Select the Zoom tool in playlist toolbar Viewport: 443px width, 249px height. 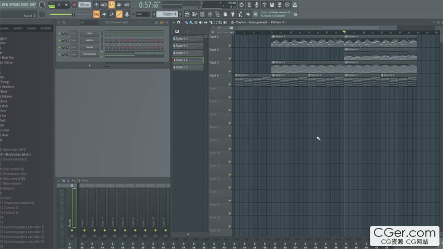click(220, 23)
